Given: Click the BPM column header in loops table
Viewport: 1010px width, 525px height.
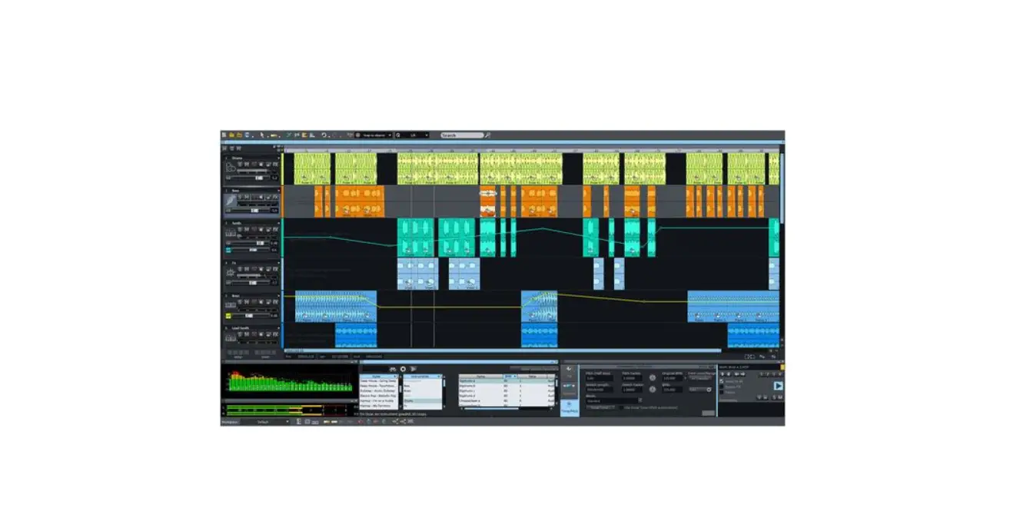Looking at the screenshot, I should click(510, 377).
